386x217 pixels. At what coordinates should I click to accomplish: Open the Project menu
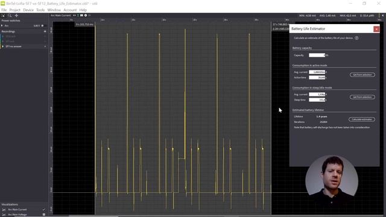point(14,10)
